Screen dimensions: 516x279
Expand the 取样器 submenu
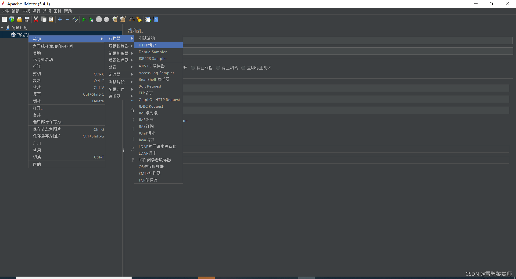coord(120,39)
